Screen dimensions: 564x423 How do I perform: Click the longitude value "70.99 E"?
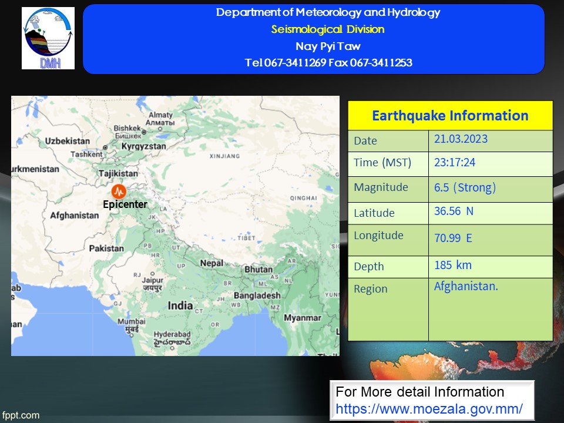(453, 238)
